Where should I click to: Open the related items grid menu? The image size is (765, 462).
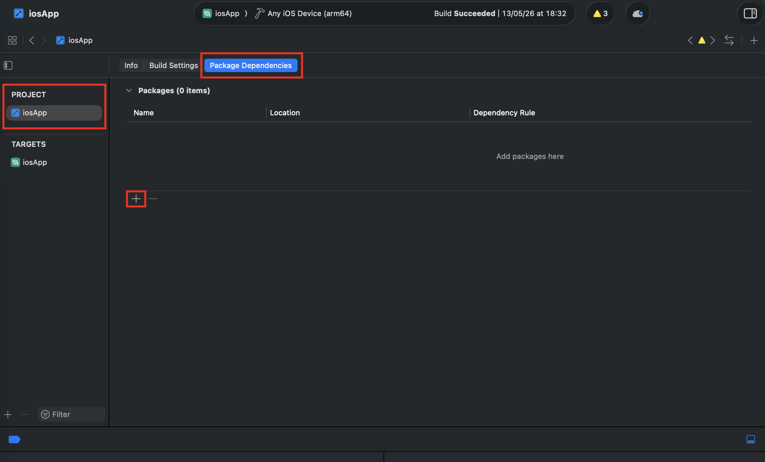coord(12,40)
